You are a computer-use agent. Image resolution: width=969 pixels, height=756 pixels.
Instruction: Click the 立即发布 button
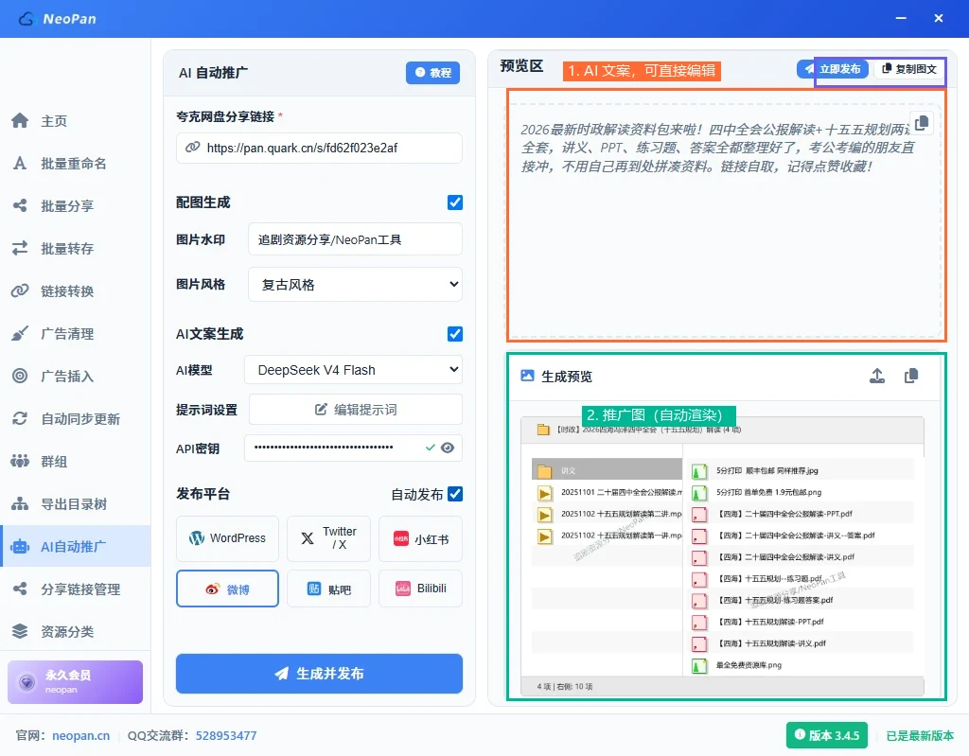pyautogui.click(x=833, y=69)
